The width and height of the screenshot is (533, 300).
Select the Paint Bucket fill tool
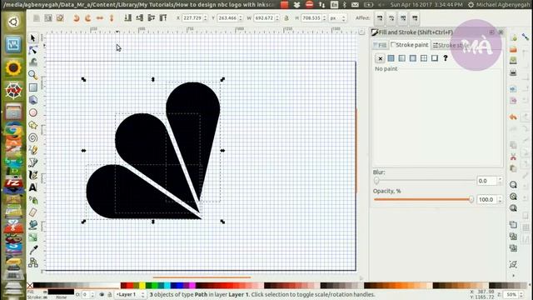pyautogui.click(x=33, y=225)
